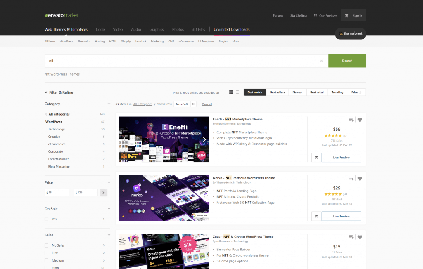The image size is (423, 269).
Task: Open the Audio marketplace tab
Action: 136,29
